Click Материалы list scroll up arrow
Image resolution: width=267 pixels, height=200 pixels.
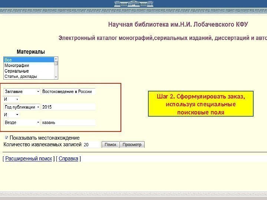point(56,59)
